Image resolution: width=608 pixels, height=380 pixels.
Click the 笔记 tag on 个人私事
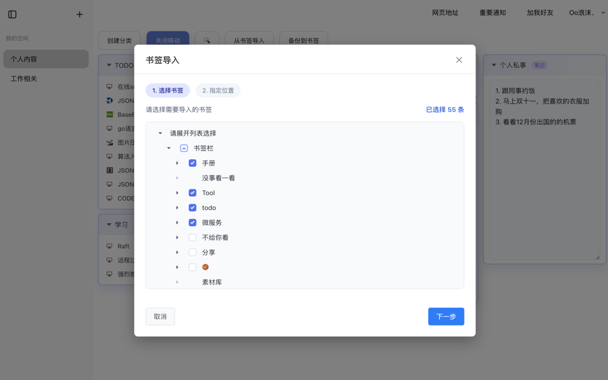click(x=540, y=65)
